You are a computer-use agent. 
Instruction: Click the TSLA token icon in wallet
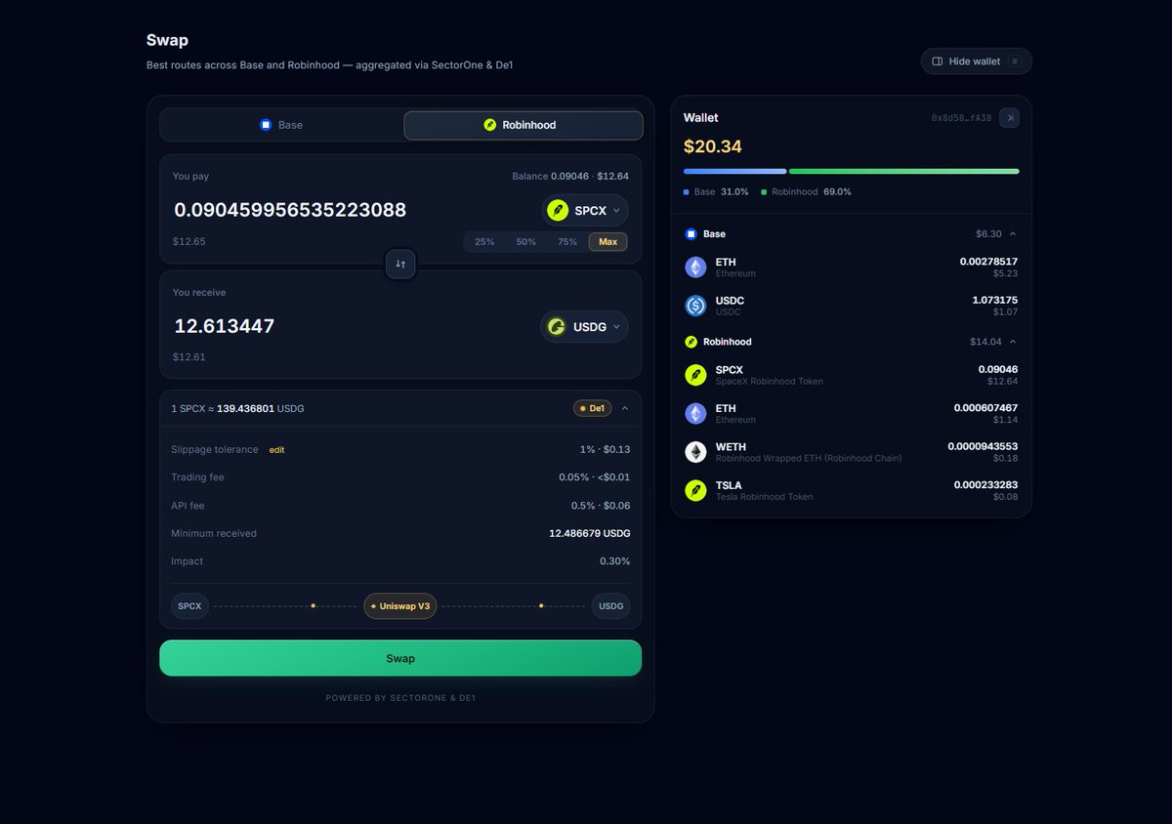coord(695,490)
